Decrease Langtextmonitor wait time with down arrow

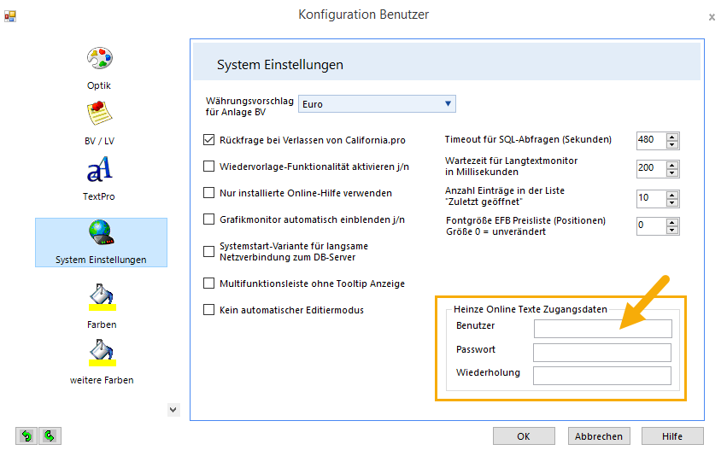(672, 172)
